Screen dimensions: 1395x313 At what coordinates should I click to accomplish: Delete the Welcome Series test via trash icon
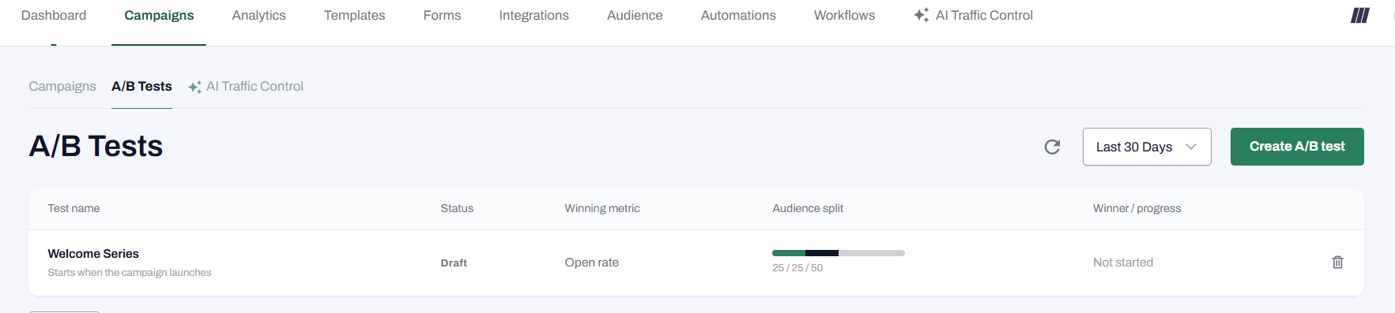coord(1337,263)
